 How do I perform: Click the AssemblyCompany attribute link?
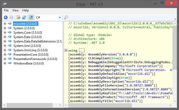tap(102, 66)
